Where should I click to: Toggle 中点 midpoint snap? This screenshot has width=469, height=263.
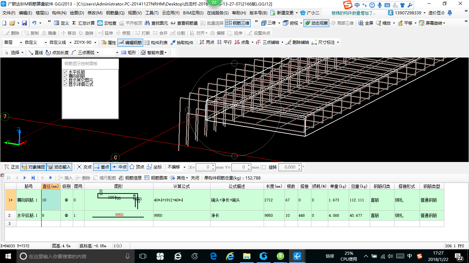(119, 167)
